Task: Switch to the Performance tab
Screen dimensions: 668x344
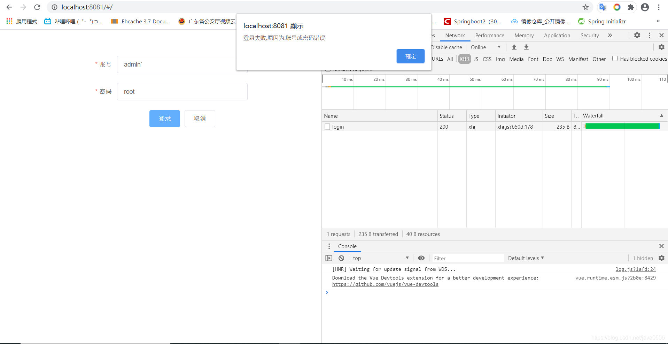Action: (490, 36)
